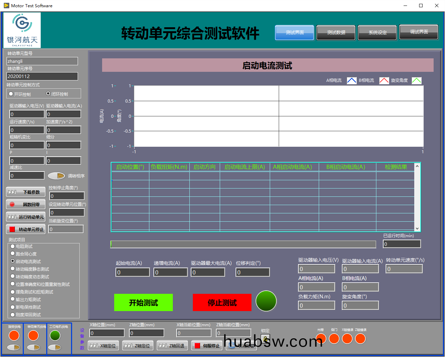The height and width of the screenshot is (357, 445).
Task: Click the 锁定 lock icon
Action: point(265,339)
